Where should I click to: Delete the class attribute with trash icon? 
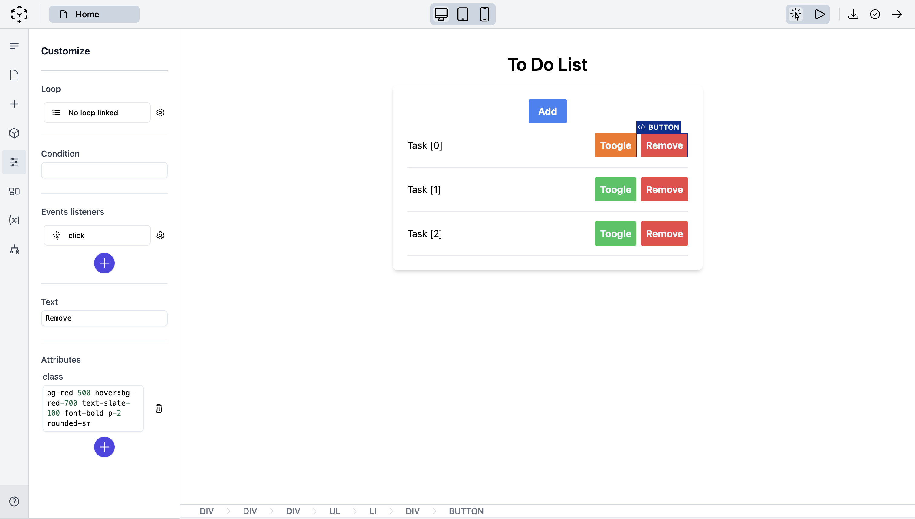159,409
